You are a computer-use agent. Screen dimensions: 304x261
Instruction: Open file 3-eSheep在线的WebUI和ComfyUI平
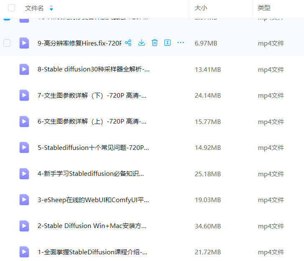point(93,200)
